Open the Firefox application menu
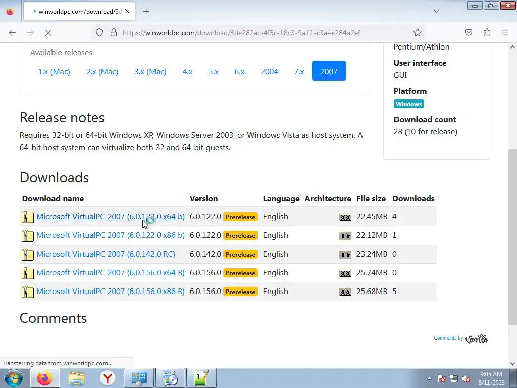This screenshot has height=388, width=517. (505, 32)
